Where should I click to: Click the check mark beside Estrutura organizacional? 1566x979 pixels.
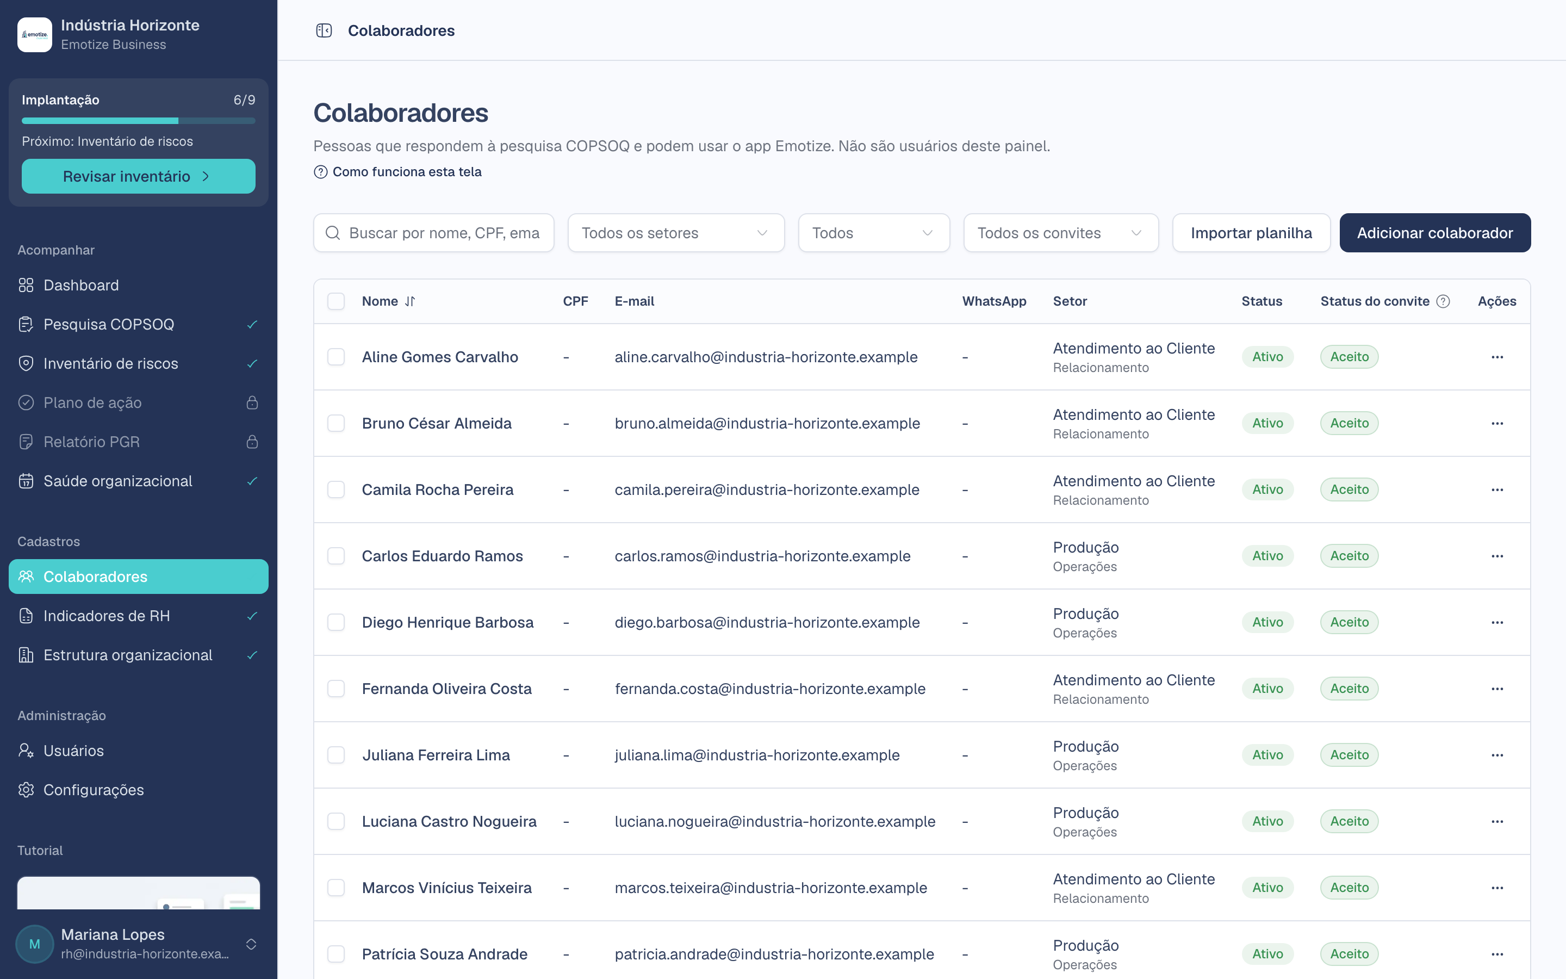(252, 655)
